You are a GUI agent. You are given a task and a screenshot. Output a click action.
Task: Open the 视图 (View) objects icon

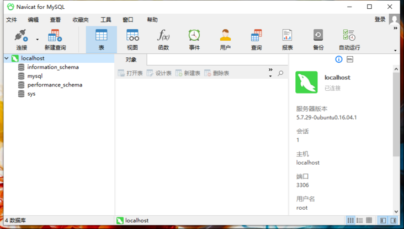132,39
